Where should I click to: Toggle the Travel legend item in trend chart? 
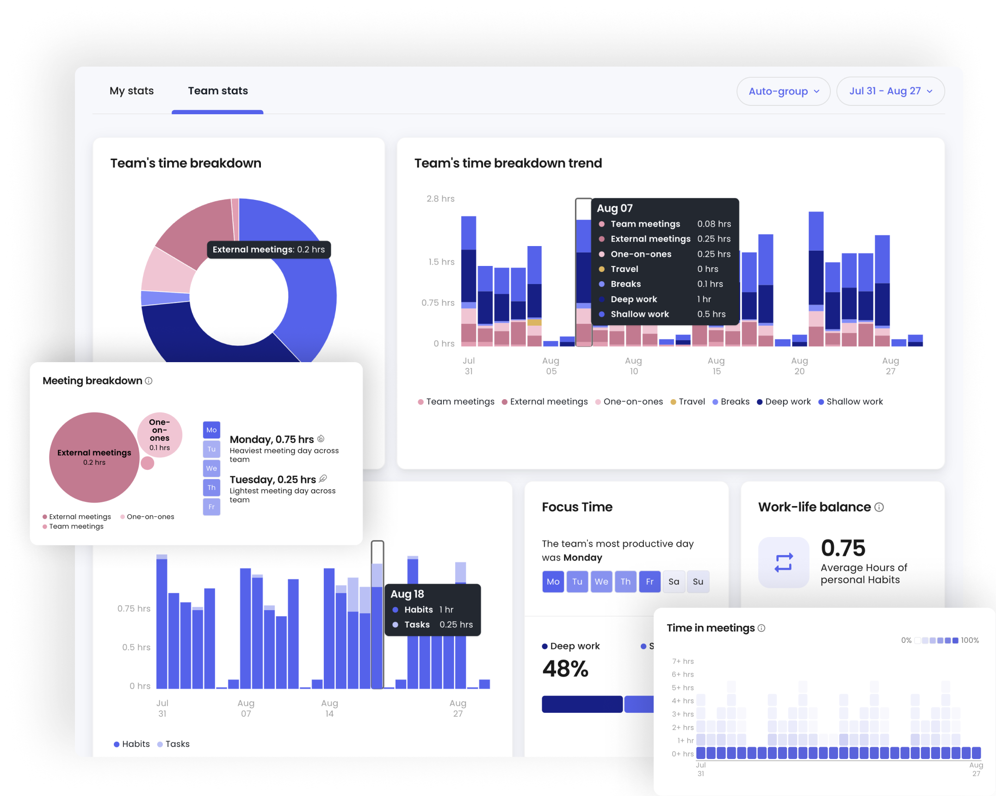688,401
